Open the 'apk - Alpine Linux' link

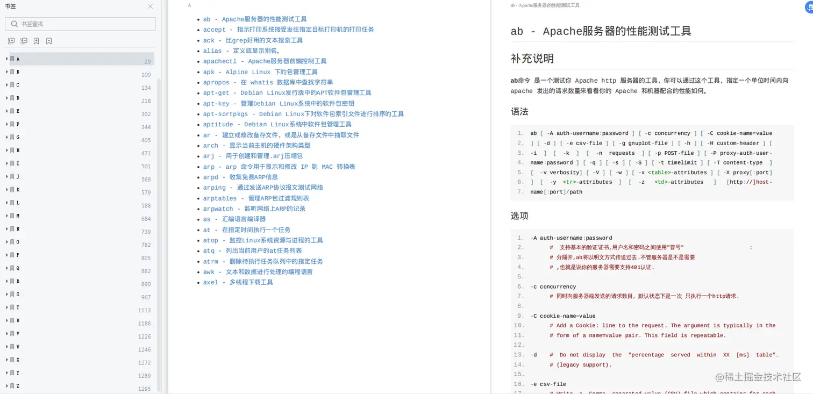click(x=260, y=71)
